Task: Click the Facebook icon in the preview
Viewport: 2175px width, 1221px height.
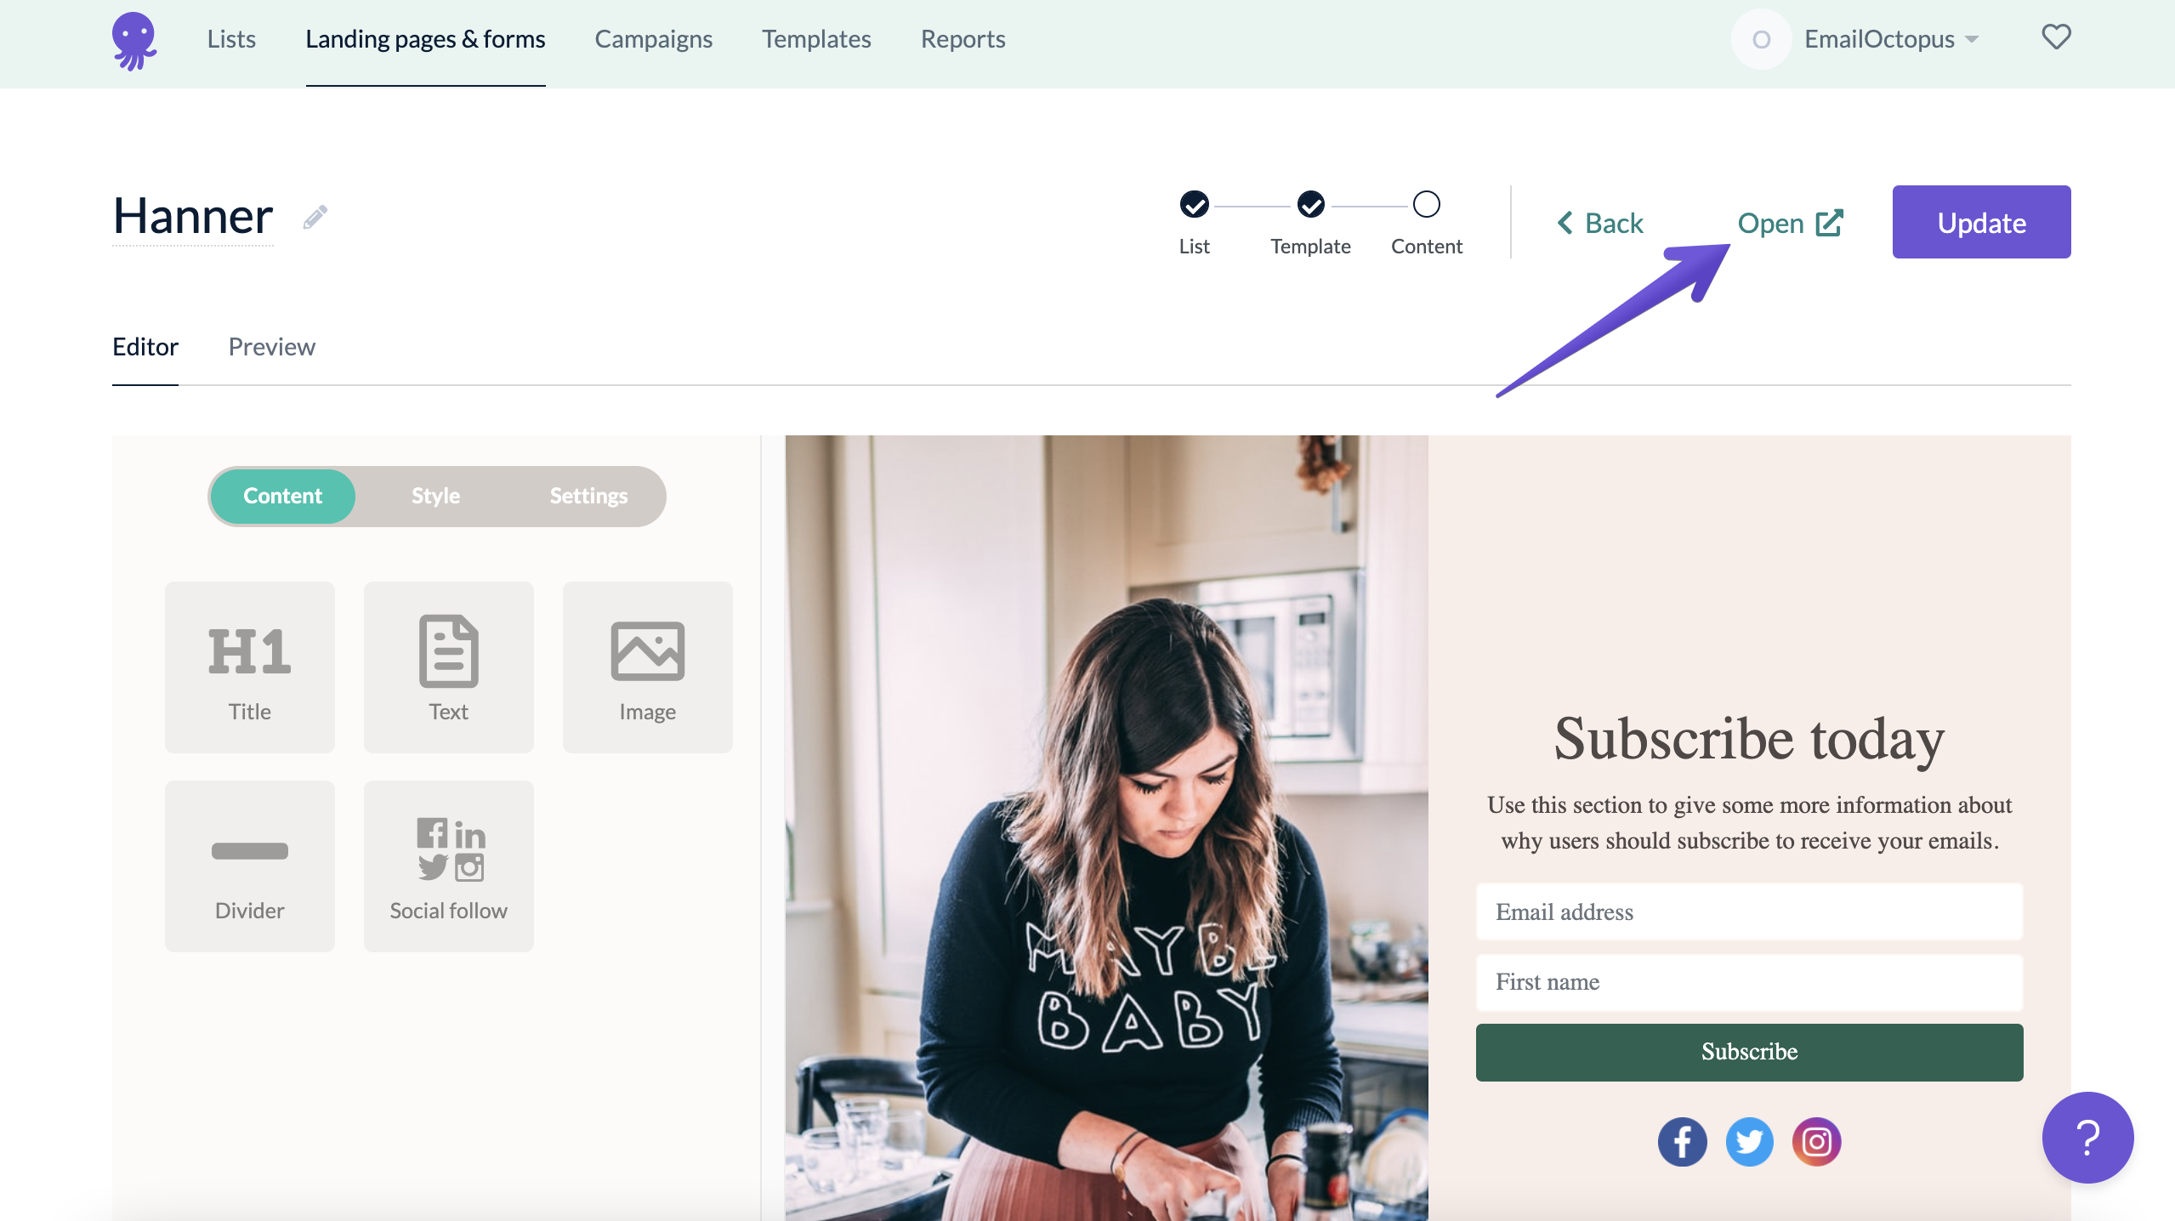Action: click(1682, 1141)
